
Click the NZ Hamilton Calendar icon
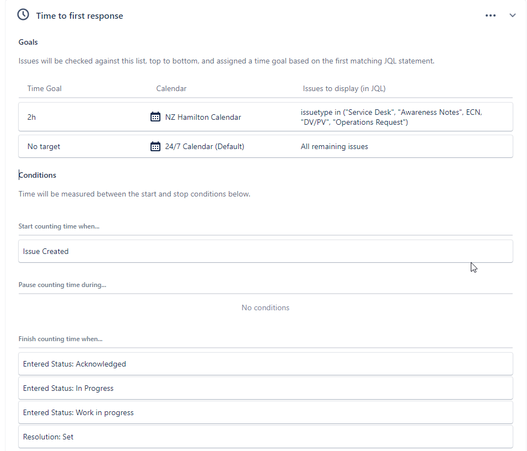pos(155,117)
